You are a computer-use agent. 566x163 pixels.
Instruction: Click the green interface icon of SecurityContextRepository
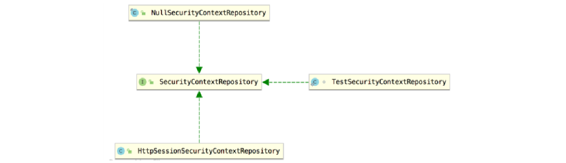[143, 81]
